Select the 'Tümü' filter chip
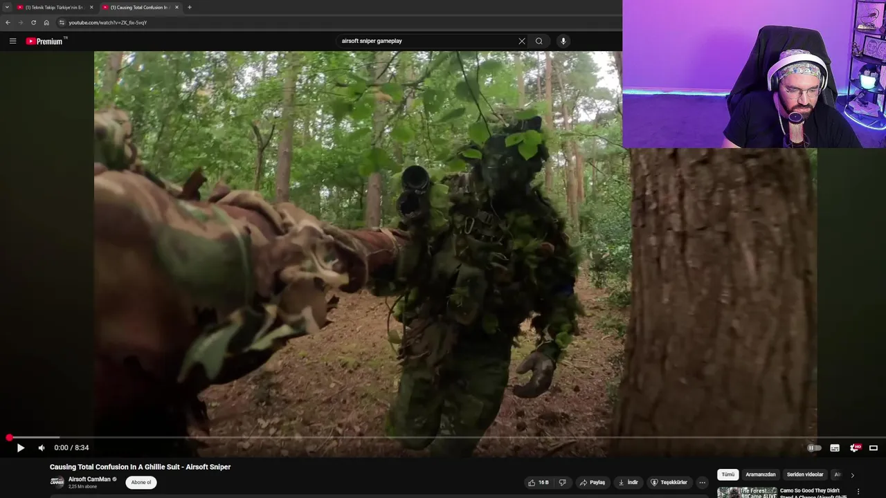This screenshot has width=886, height=498. point(728,474)
